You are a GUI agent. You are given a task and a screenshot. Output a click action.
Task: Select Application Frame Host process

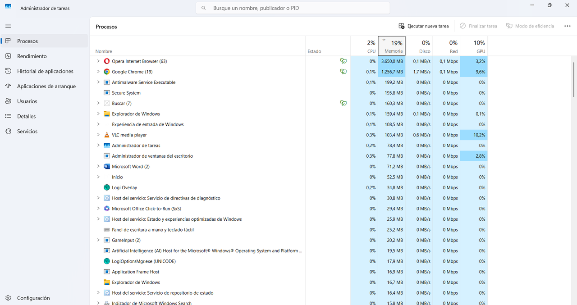point(289,272)
